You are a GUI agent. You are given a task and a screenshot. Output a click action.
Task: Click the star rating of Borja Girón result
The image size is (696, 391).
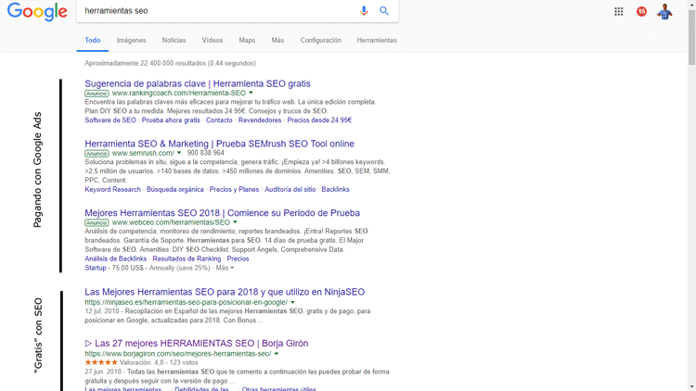pos(101,362)
